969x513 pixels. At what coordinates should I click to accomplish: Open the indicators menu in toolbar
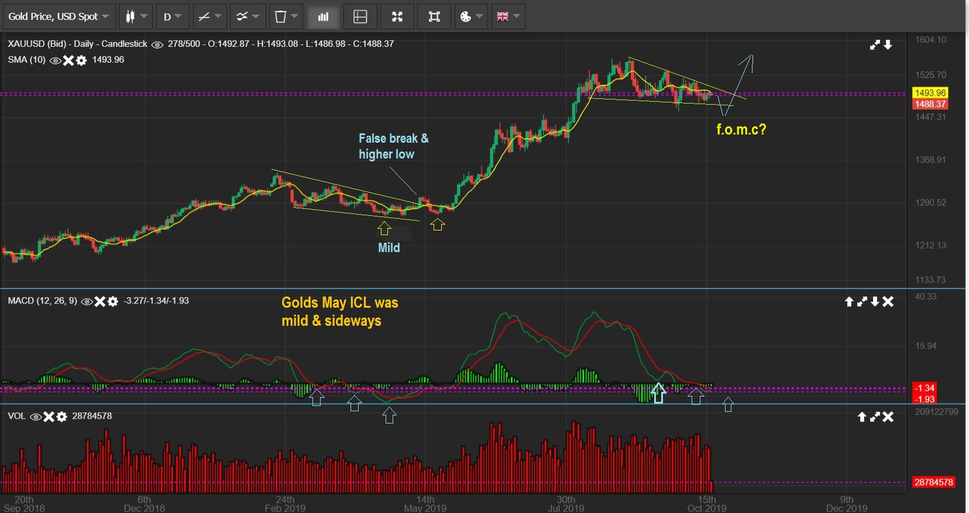[248, 16]
